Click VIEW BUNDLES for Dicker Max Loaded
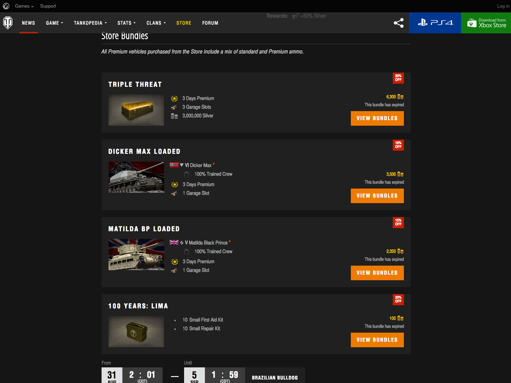The height and width of the screenshot is (383, 511). [x=377, y=196]
